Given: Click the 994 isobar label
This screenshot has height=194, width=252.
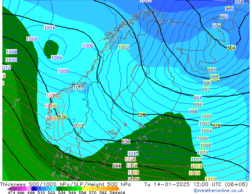Looking at the screenshot, I should point(198,98).
